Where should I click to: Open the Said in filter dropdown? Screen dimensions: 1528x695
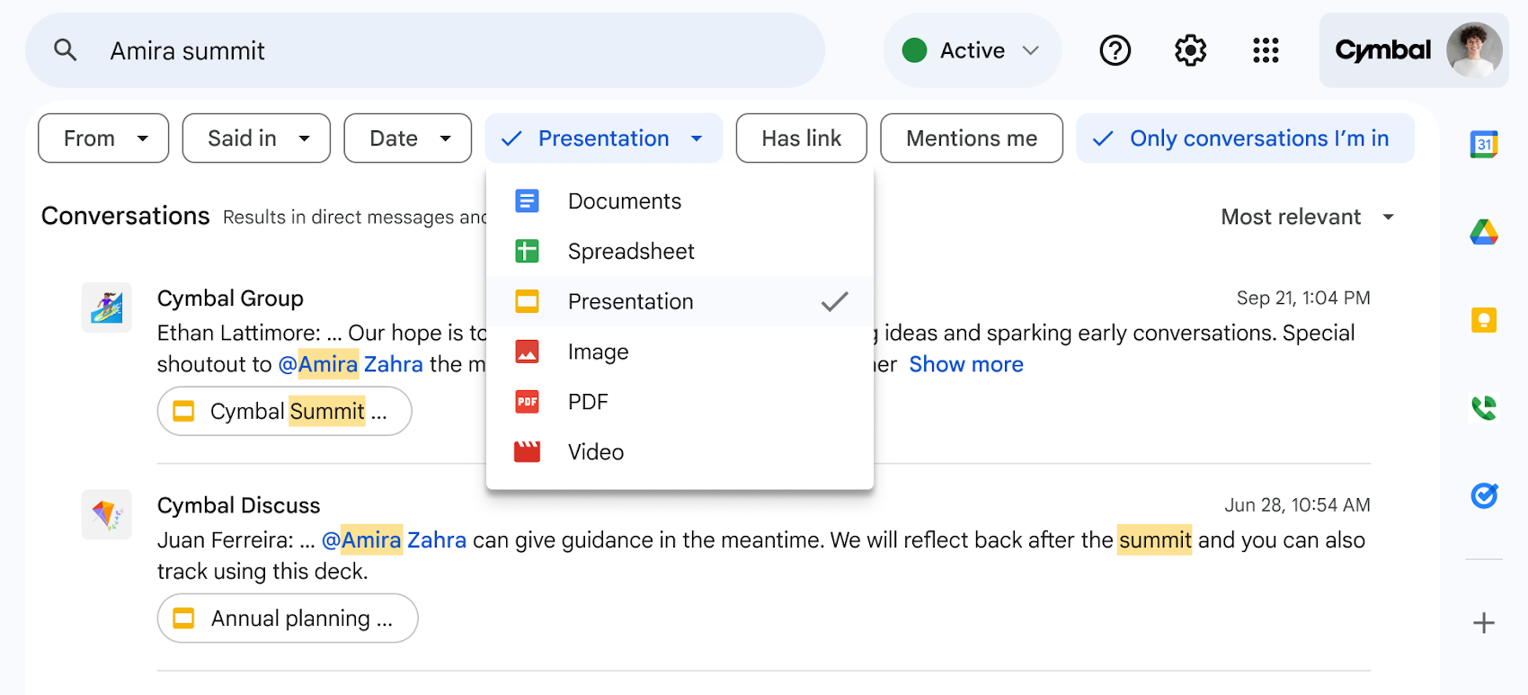[x=256, y=138]
